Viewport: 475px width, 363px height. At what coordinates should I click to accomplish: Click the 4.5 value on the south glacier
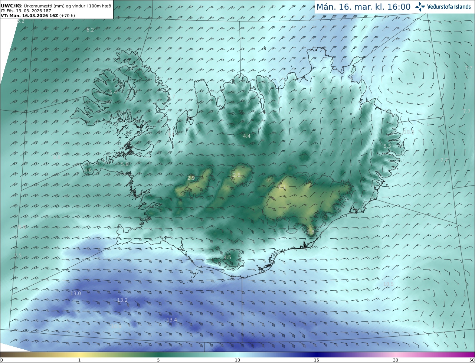227,257
